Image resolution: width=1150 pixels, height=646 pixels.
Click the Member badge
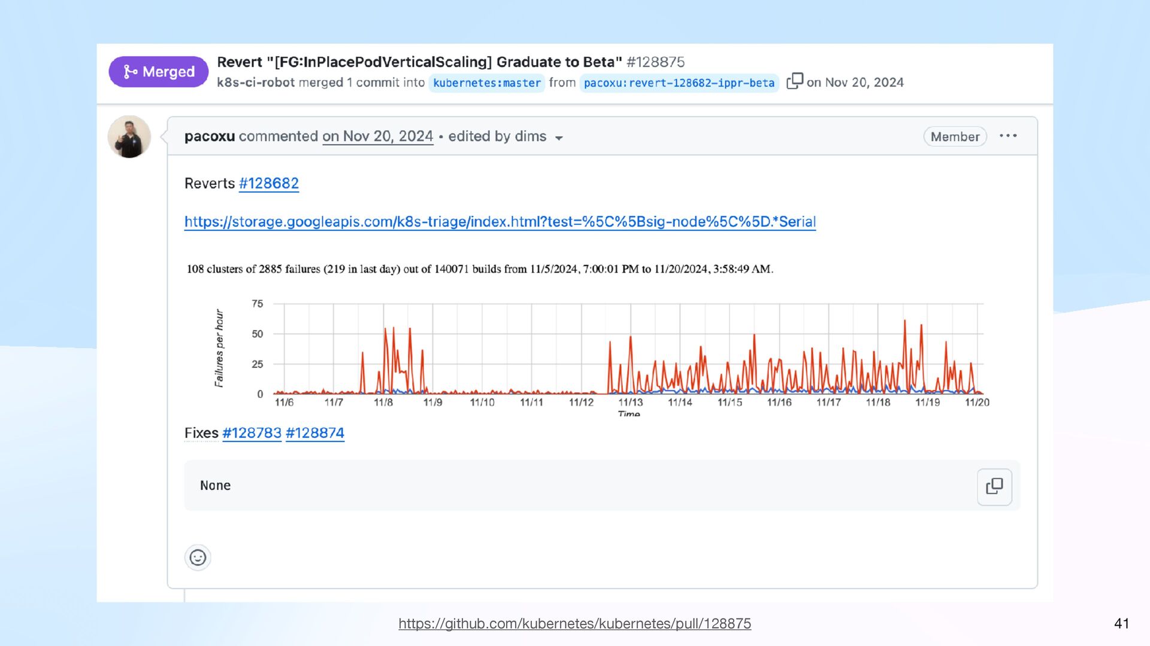tap(955, 136)
